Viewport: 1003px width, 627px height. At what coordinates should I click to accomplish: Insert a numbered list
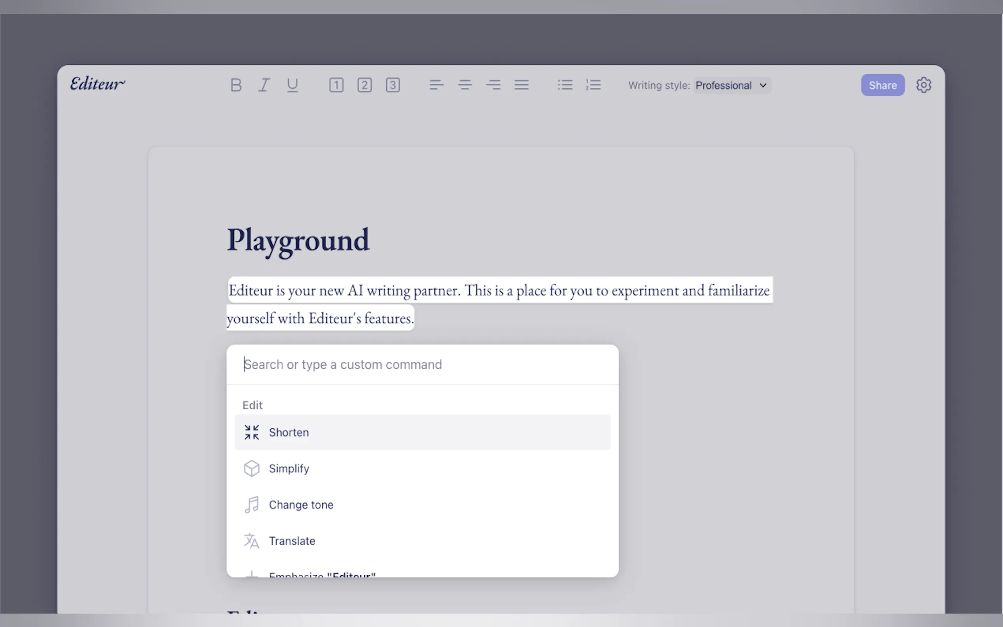(593, 85)
